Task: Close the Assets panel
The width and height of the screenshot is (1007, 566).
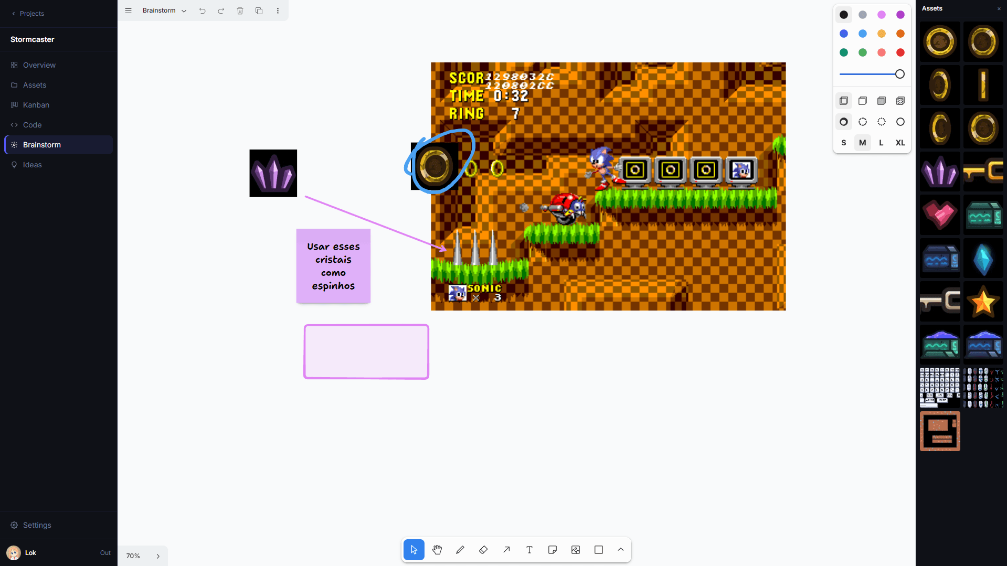Action: tap(999, 8)
